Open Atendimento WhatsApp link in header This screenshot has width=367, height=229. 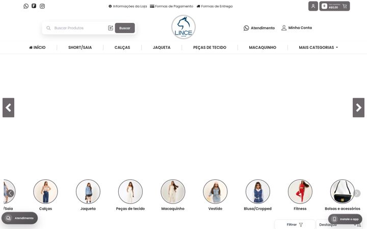click(259, 28)
